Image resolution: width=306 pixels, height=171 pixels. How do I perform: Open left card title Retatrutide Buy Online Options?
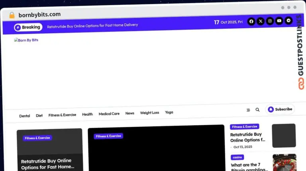(x=48, y=164)
